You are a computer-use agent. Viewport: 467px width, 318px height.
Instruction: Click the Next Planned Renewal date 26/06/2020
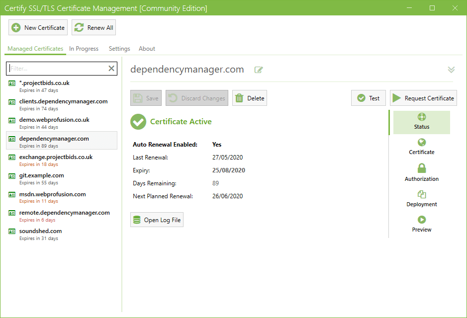coord(228,196)
